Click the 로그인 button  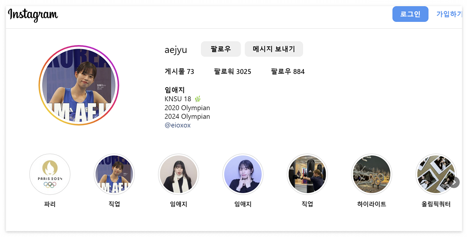pyautogui.click(x=410, y=14)
